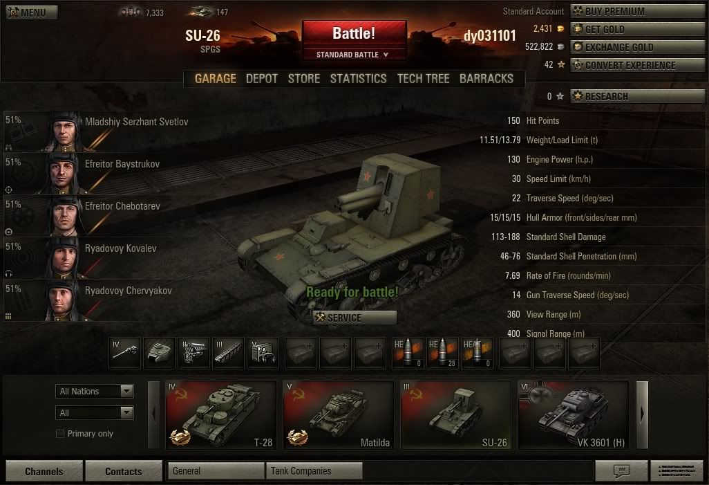This screenshot has width=709, height=485.
Task: Open the radio module slot
Action: point(263,354)
